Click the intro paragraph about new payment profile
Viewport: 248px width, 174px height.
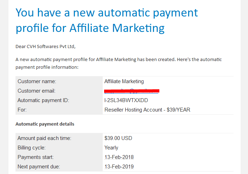pos(119,63)
